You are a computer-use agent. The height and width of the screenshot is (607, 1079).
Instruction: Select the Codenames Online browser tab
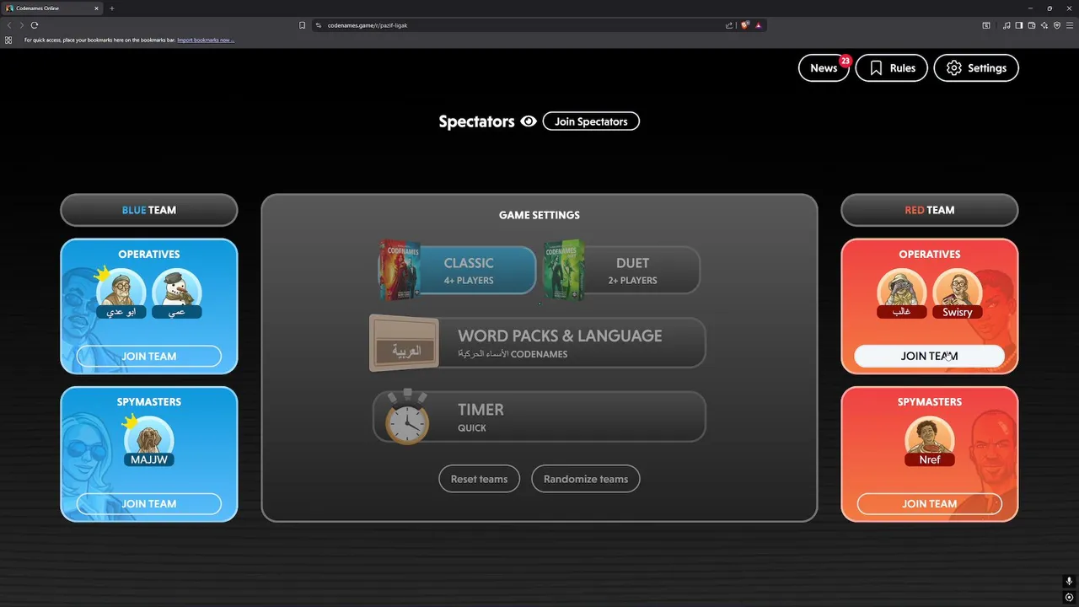pyautogui.click(x=51, y=8)
